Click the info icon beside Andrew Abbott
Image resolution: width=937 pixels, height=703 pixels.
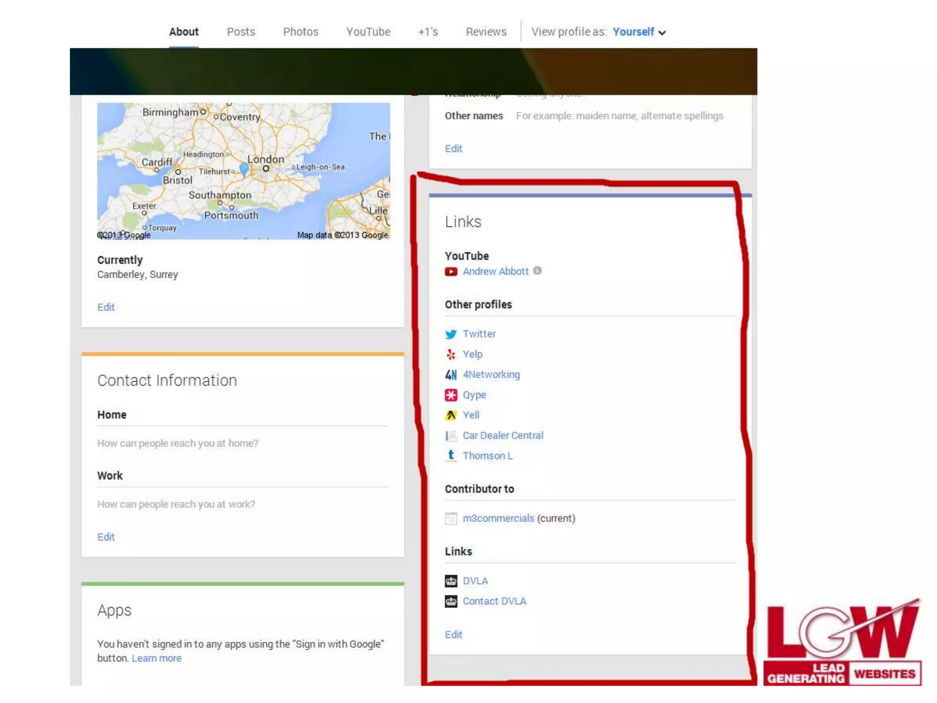coord(538,271)
